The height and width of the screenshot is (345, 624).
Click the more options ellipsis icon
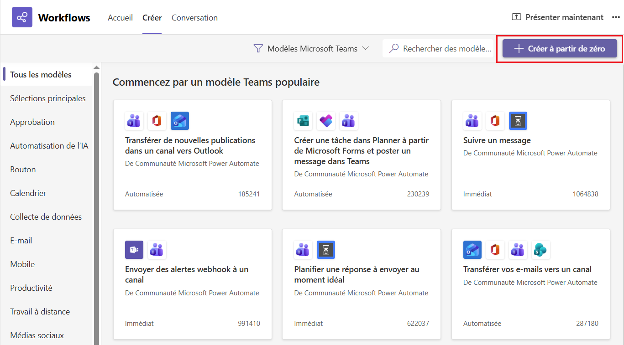[616, 17]
